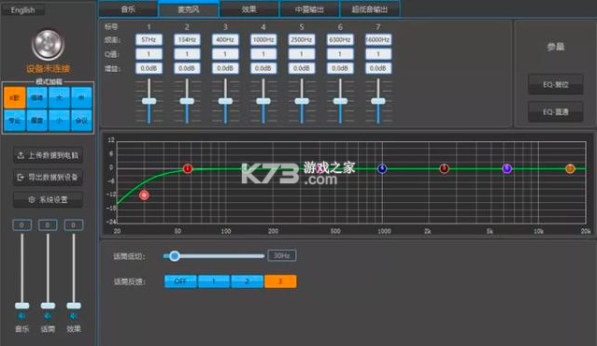The height and width of the screenshot is (346, 597).
Task: Click the band 1 gain 0.0dB field
Action: pos(149,68)
